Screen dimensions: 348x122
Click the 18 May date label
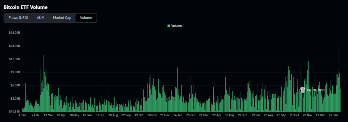click(74, 115)
